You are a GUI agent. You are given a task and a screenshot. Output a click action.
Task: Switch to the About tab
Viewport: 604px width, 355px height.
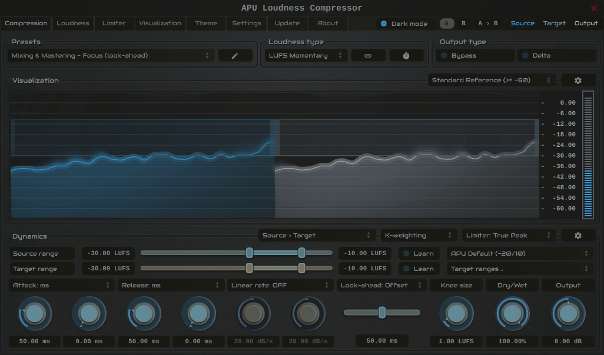(328, 24)
